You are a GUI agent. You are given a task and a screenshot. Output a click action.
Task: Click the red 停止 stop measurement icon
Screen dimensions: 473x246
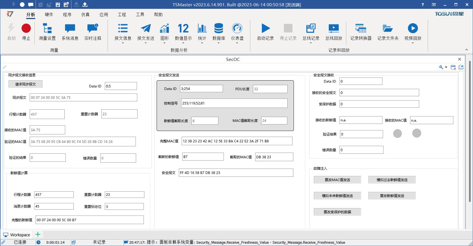pyautogui.click(x=26, y=28)
